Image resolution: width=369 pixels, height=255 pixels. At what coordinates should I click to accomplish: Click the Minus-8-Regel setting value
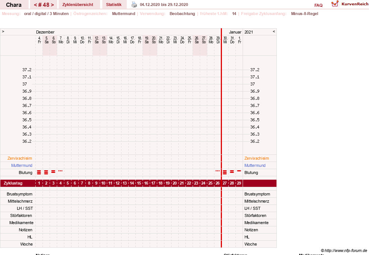(305, 14)
